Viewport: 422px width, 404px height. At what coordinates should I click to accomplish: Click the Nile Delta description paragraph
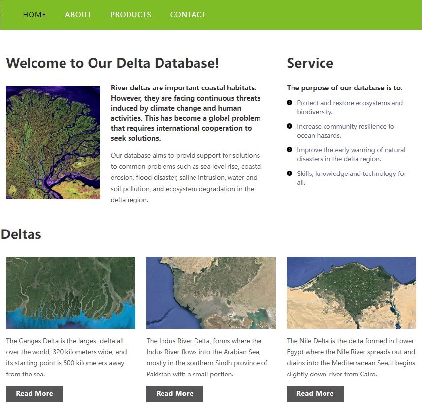tap(351, 357)
